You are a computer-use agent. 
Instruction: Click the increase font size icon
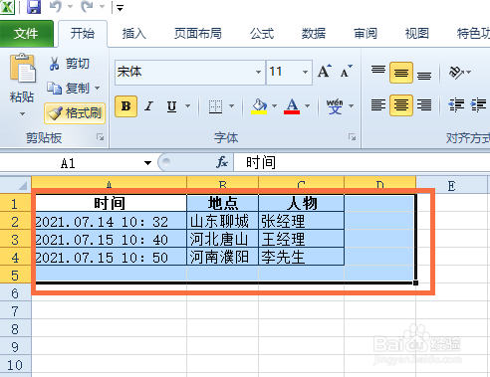click(x=325, y=72)
